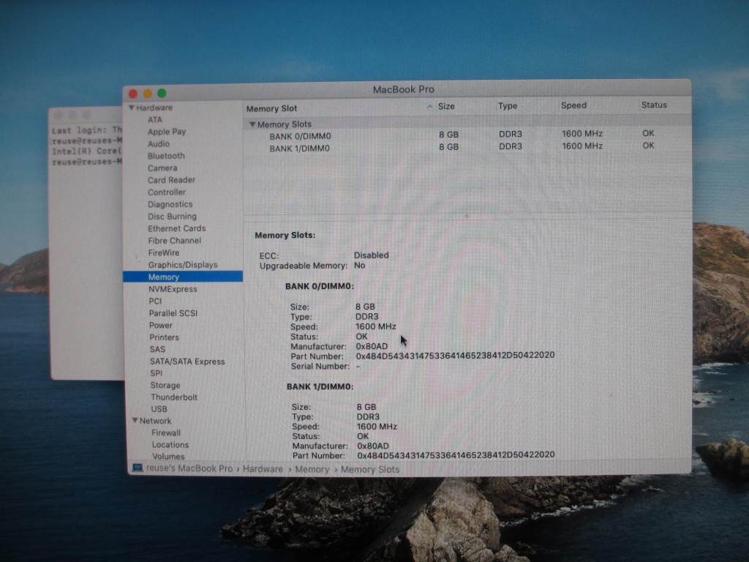The width and height of the screenshot is (749, 562).
Task: Open the Audio hardware category
Action: pyautogui.click(x=159, y=144)
